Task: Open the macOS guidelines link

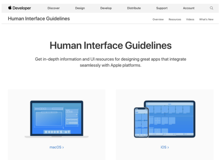Action: pyautogui.click(x=56, y=147)
